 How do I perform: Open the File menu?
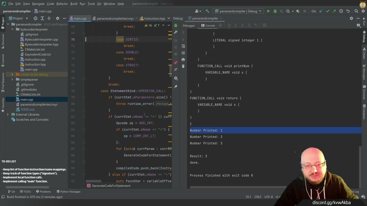point(11,4)
